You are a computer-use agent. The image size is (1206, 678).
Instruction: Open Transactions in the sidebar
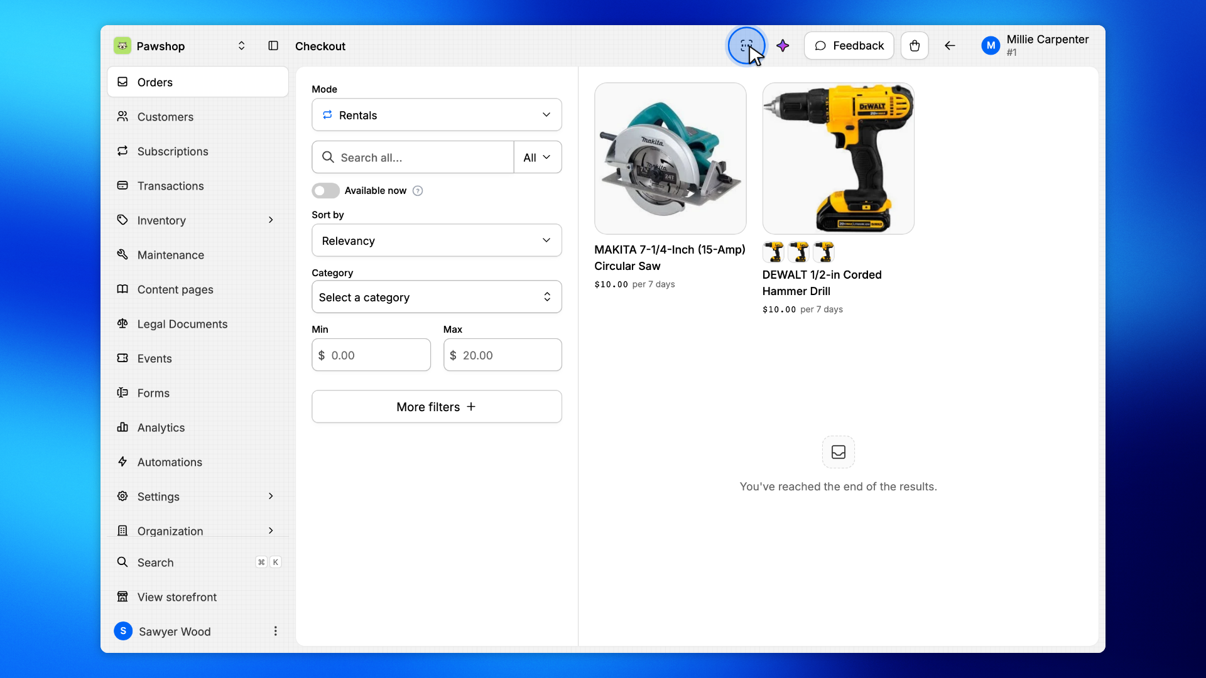point(197,186)
